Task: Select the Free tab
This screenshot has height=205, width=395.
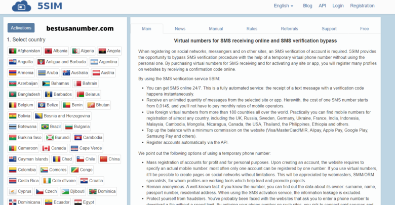Action: click(364, 29)
